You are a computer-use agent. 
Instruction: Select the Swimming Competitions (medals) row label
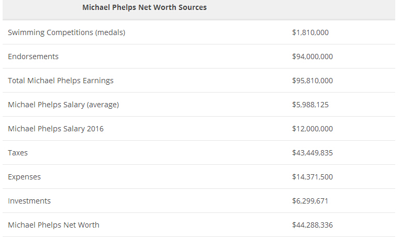[66, 32]
